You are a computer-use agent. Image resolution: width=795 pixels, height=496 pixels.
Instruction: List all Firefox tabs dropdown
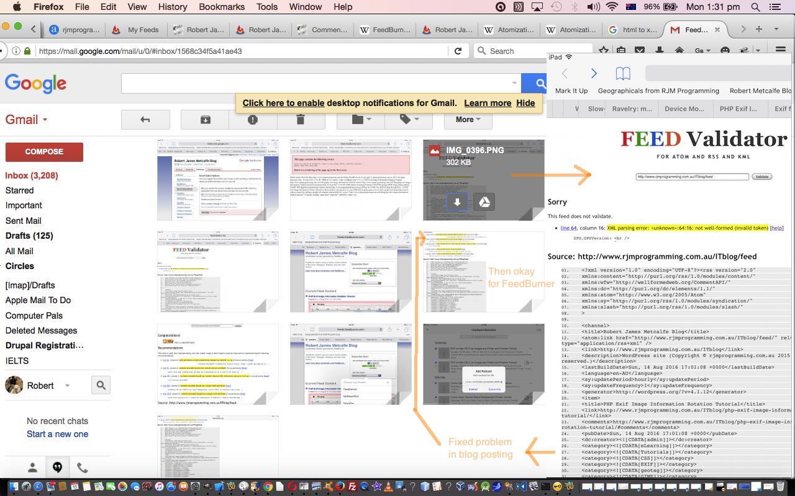(x=776, y=29)
